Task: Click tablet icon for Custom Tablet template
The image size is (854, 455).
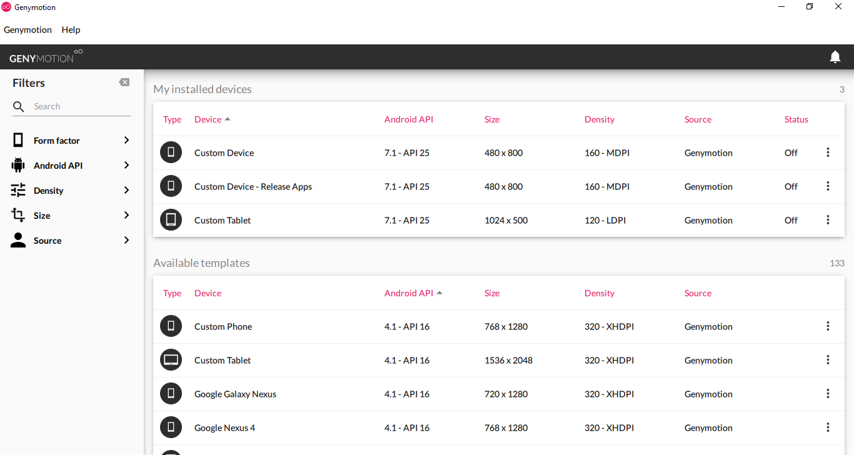Action: 171,360
